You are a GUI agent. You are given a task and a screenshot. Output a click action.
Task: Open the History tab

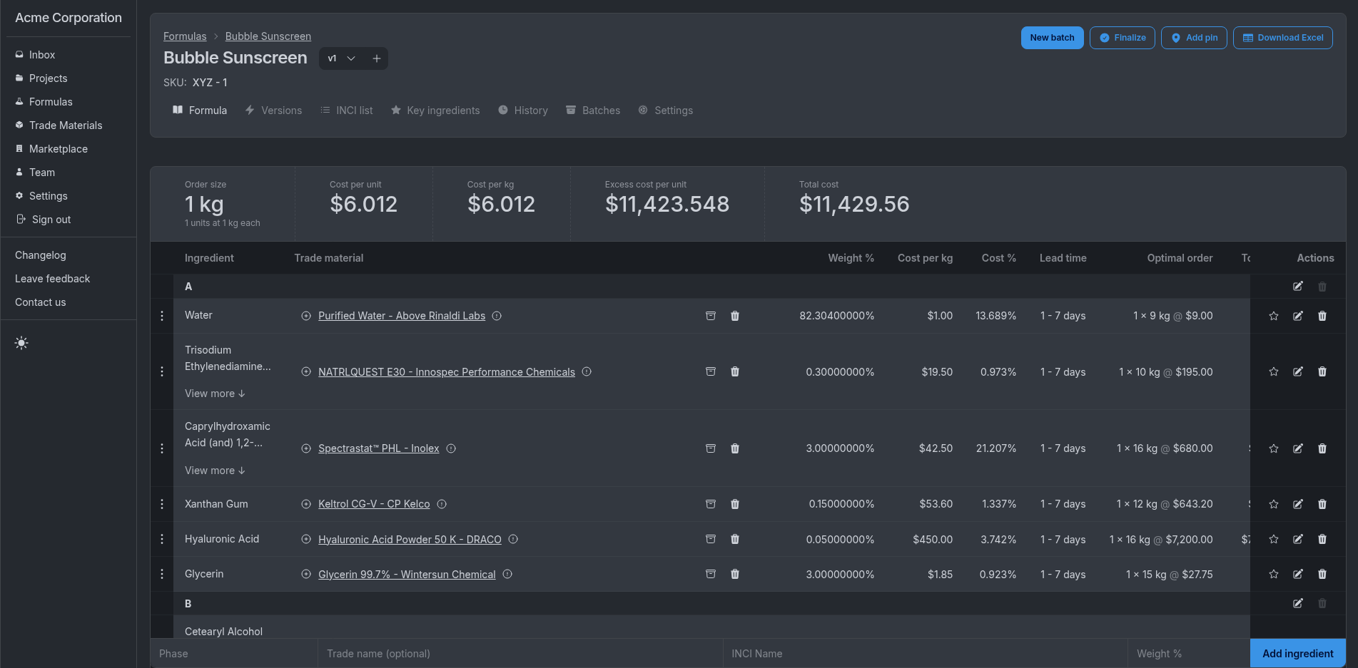click(523, 111)
